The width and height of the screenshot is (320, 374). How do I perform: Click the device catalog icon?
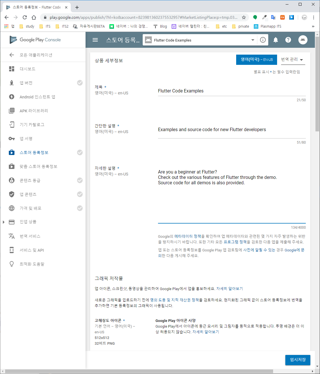tap(12, 125)
